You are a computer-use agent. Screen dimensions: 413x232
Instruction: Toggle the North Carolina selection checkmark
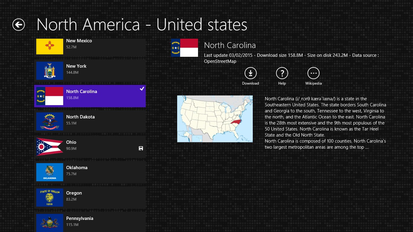(141, 89)
